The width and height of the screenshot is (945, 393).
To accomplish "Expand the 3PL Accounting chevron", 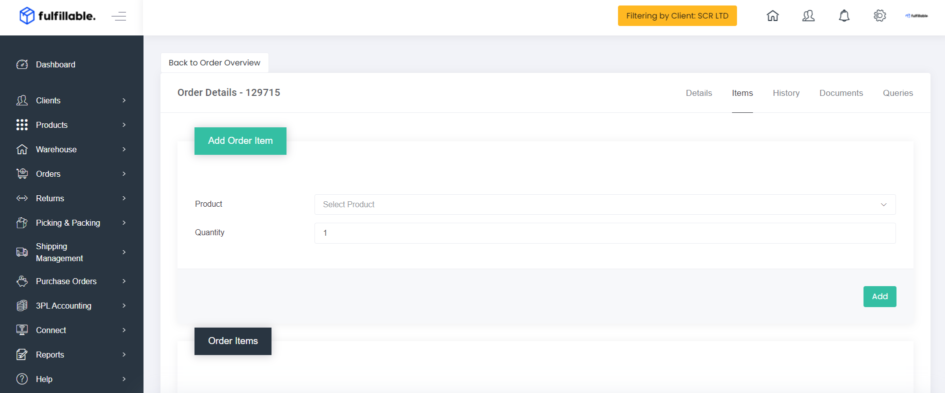I will tap(124, 306).
